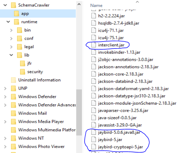Expand the Windows Defender folder node
This screenshot has height=153, width=186.
(x=5, y=97)
